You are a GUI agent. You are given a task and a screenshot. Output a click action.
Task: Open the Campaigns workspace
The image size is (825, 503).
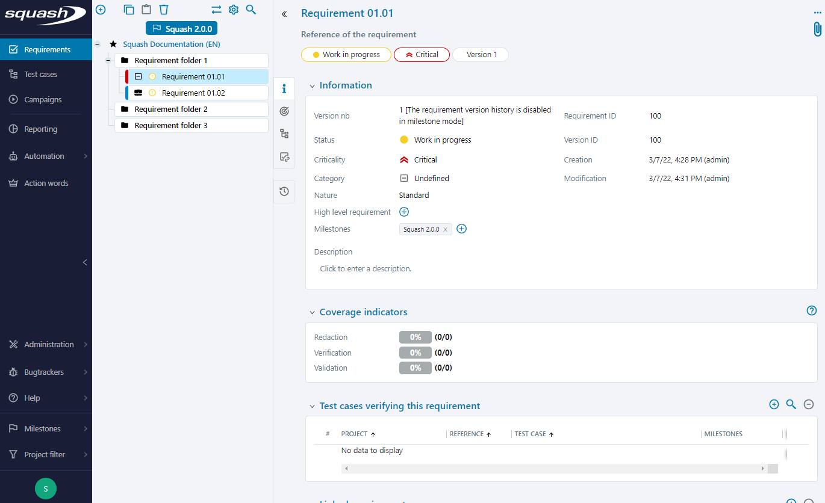tap(43, 100)
